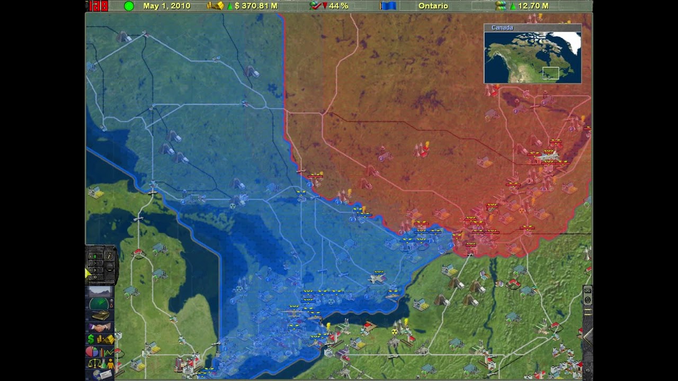Click the treasury value $ 370.81 M
Image resolution: width=678 pixels, height=381 pixels.
pyautogui.click(x=256, y=6)
